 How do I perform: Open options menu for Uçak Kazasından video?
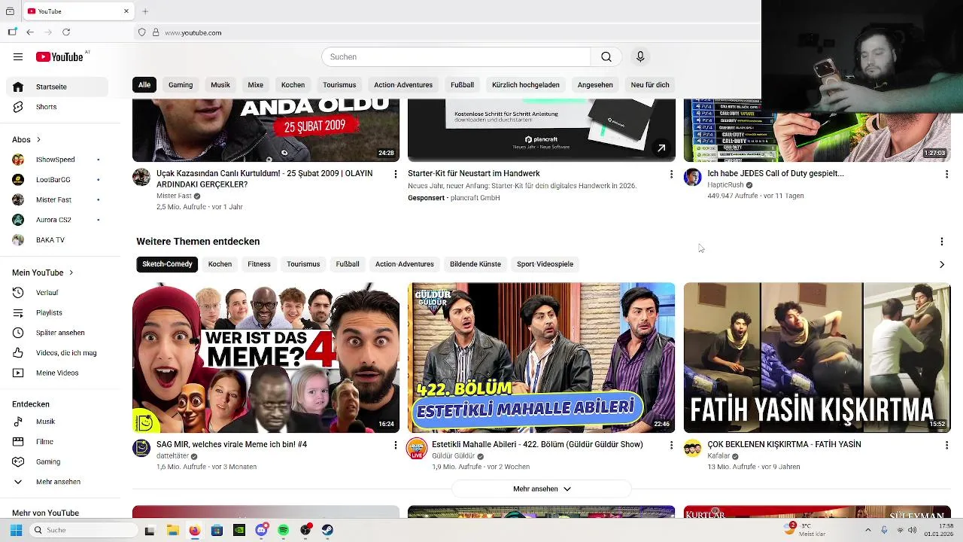pyautogui.click(x=395, y=174)
